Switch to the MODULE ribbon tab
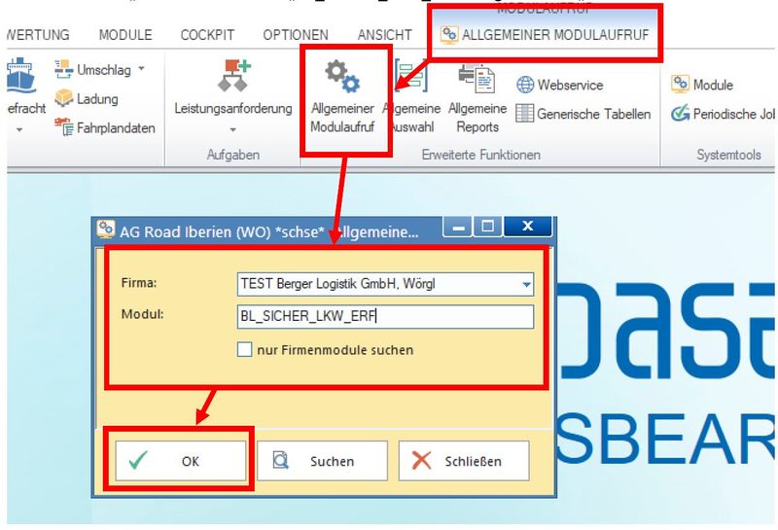Screen dimensions: 778x530 tap(125, 35)
